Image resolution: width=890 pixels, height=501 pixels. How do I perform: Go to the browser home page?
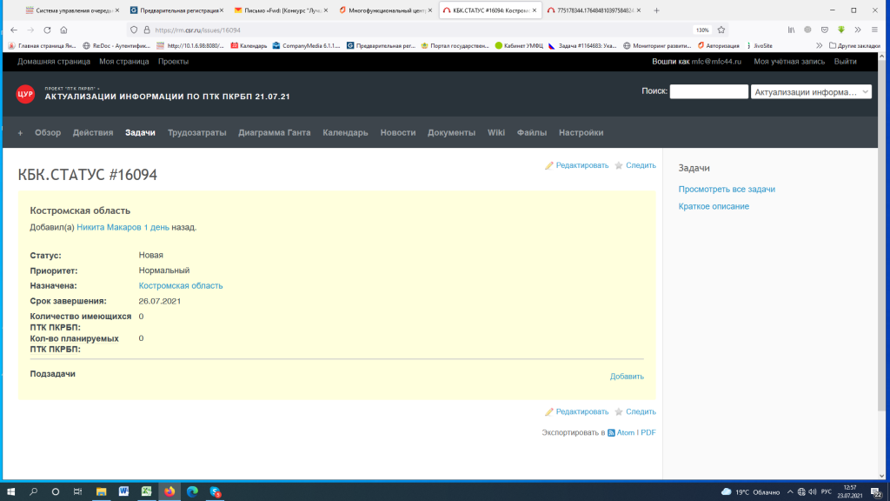pyautogui.click(x=64, y=30)
